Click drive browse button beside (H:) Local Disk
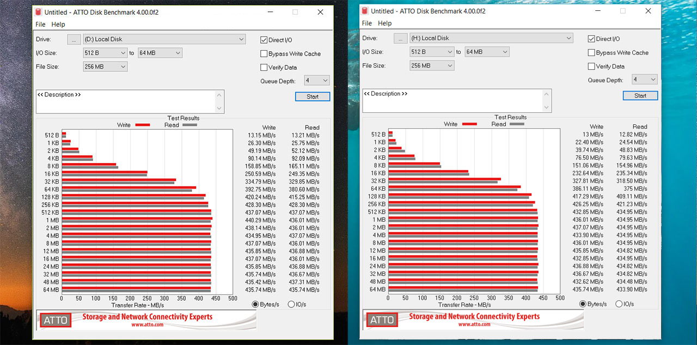 tap(401, 38)
